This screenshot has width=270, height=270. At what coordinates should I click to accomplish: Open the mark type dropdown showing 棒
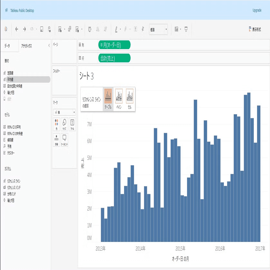pyautogui.click(x=64, y=112)
